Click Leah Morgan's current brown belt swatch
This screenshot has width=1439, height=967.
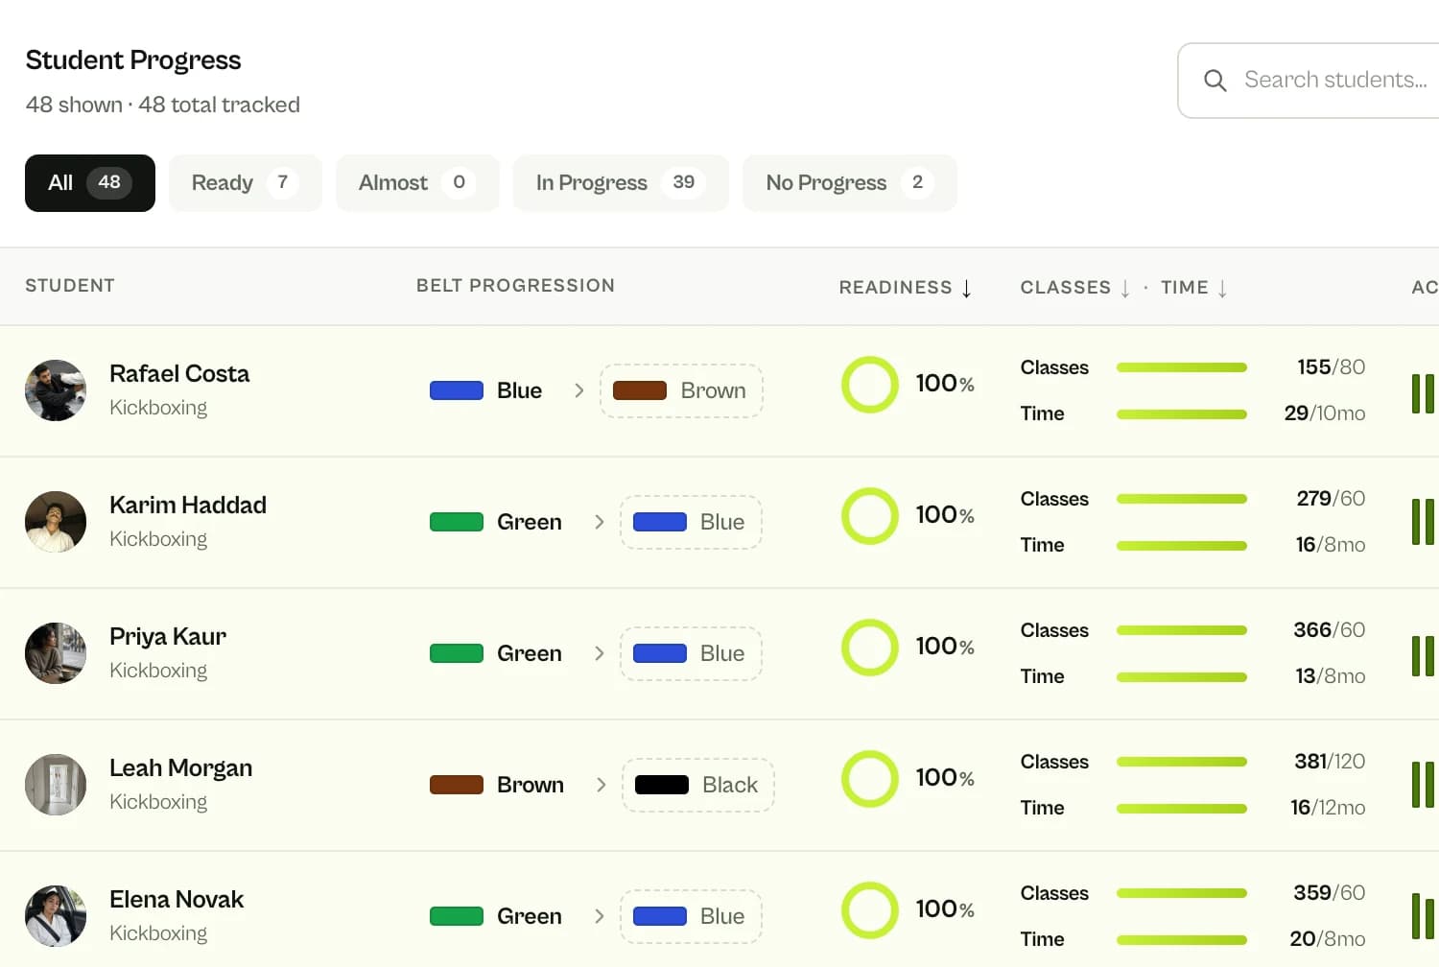tap(457, 785)
